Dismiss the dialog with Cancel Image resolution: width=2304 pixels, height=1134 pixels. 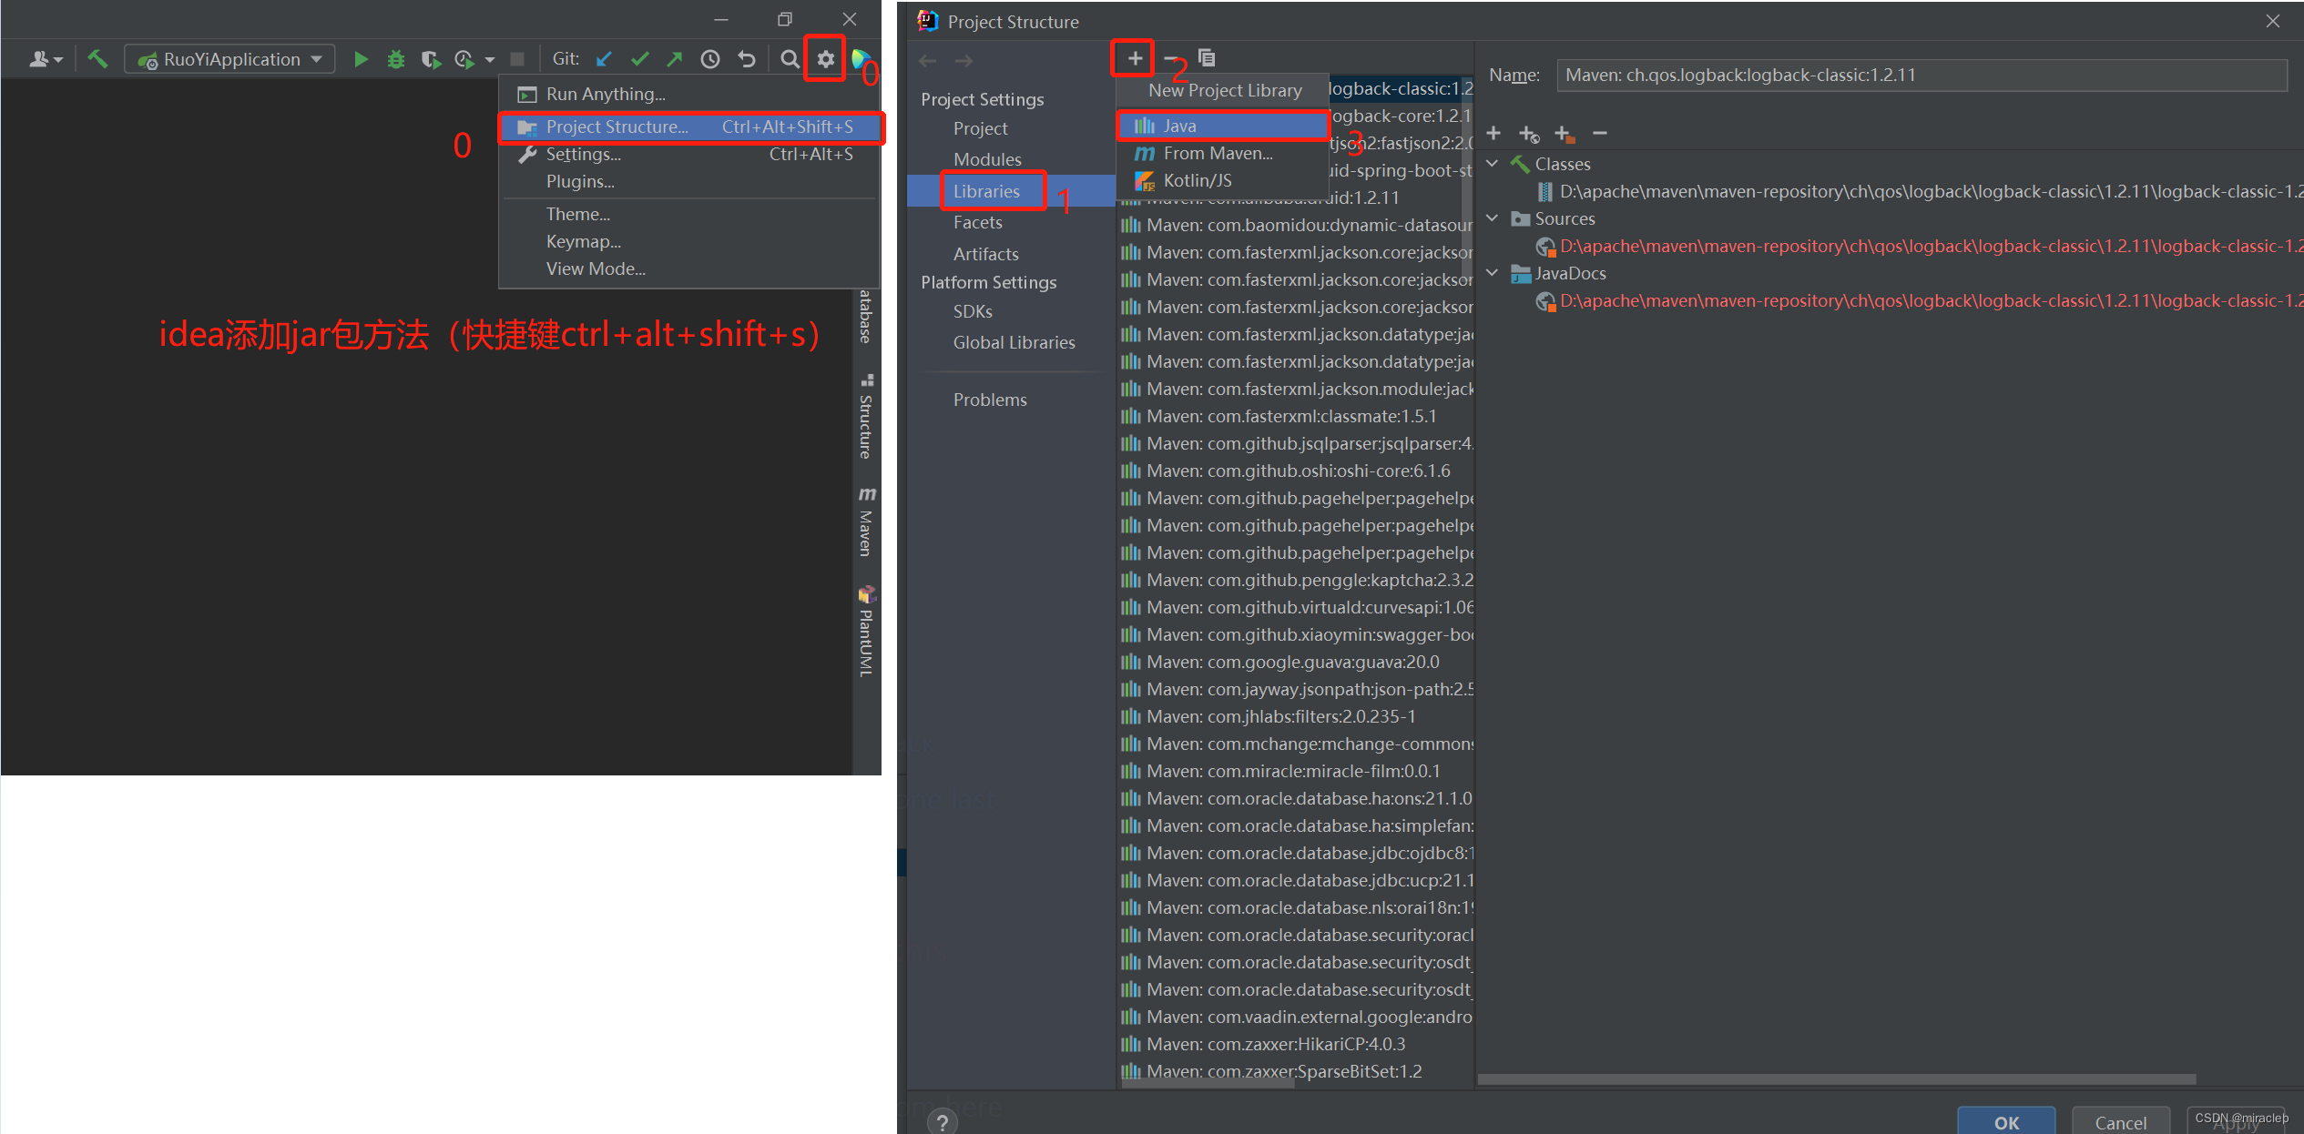coord(2121,1122)
